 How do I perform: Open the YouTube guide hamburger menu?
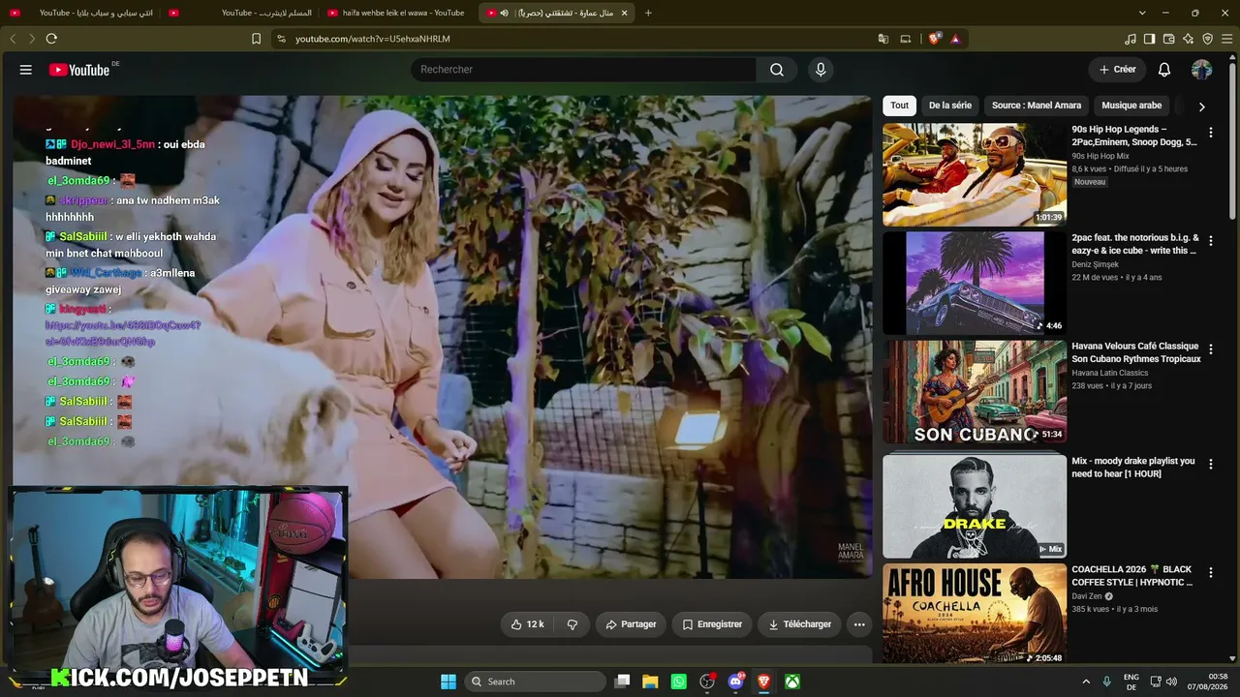tap(26, 70)
